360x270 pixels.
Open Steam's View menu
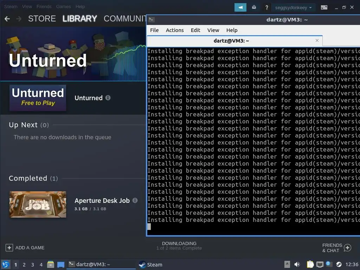27,7
